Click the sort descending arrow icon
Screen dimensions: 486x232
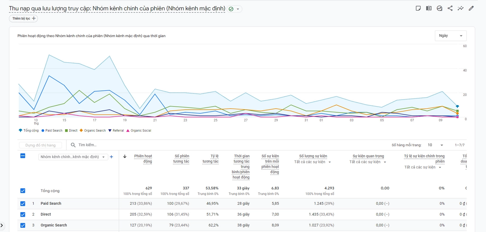tap(125, 156)
